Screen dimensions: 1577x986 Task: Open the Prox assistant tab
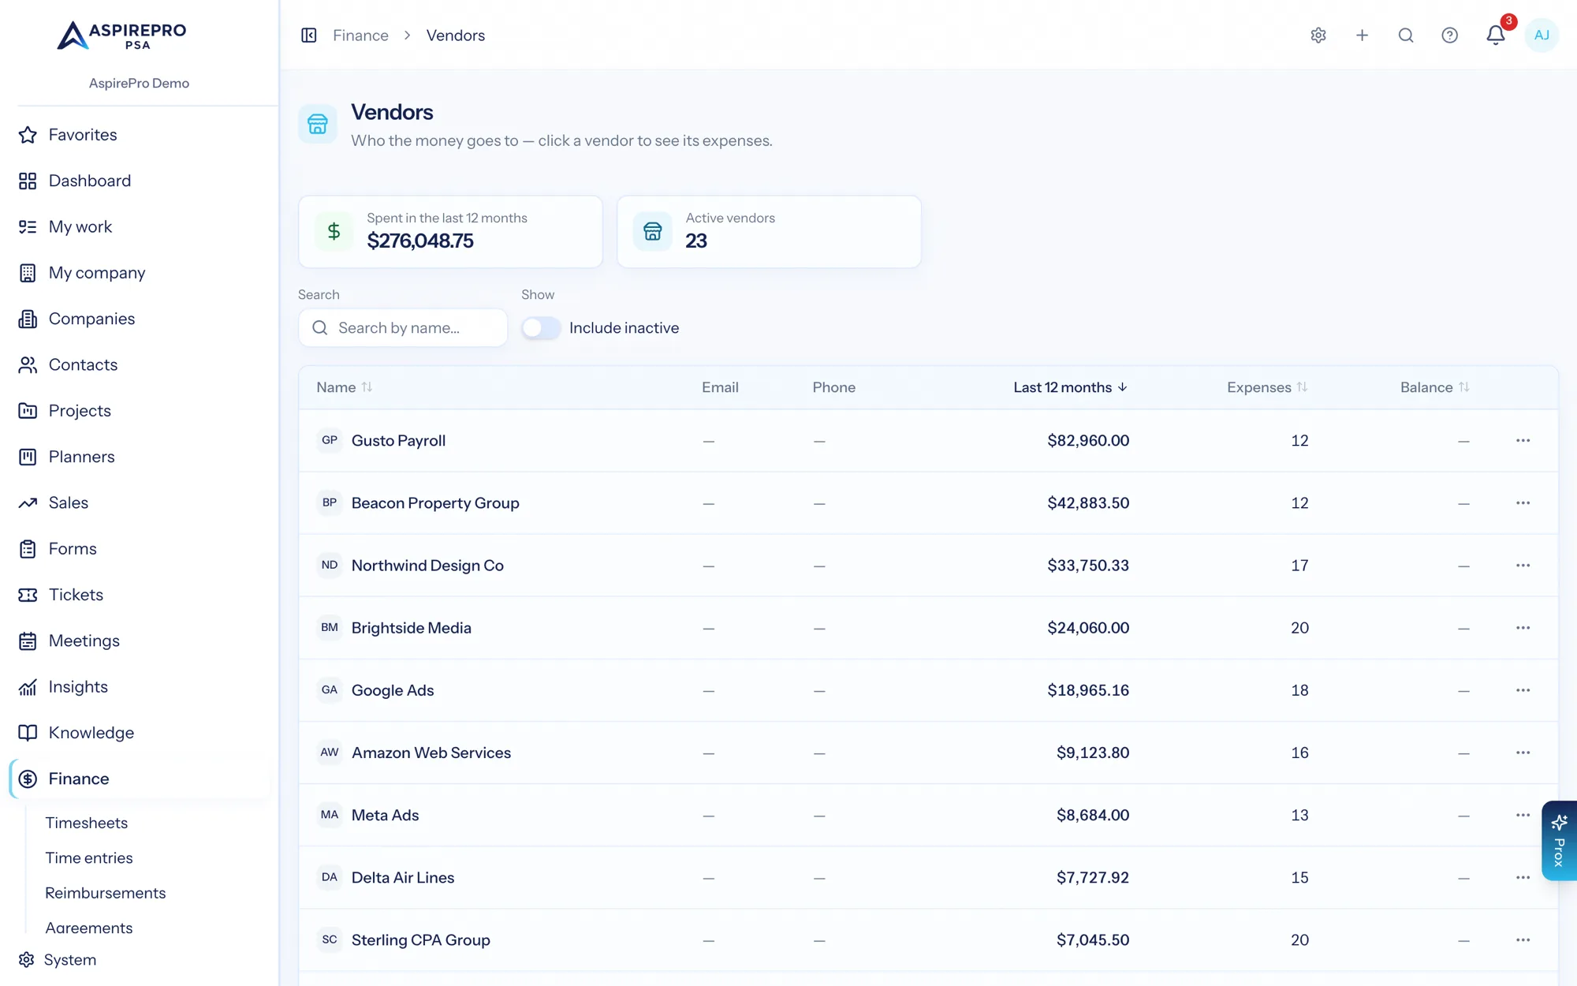tap(1559, 841)
